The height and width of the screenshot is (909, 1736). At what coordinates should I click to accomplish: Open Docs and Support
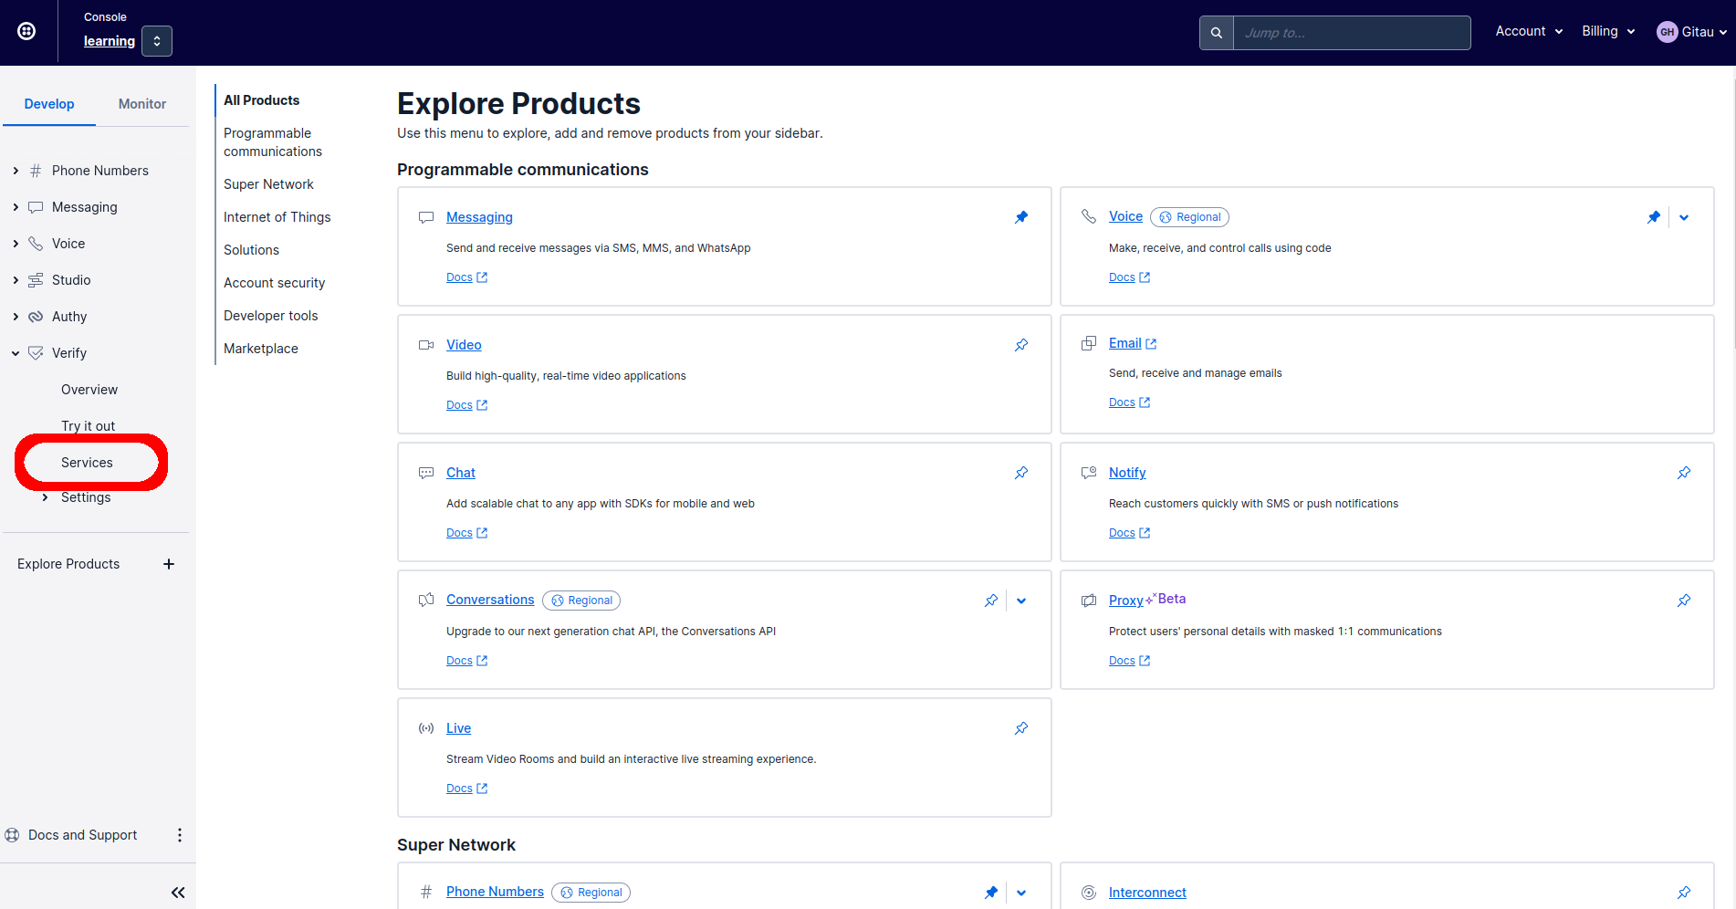[x=82, y=835]
